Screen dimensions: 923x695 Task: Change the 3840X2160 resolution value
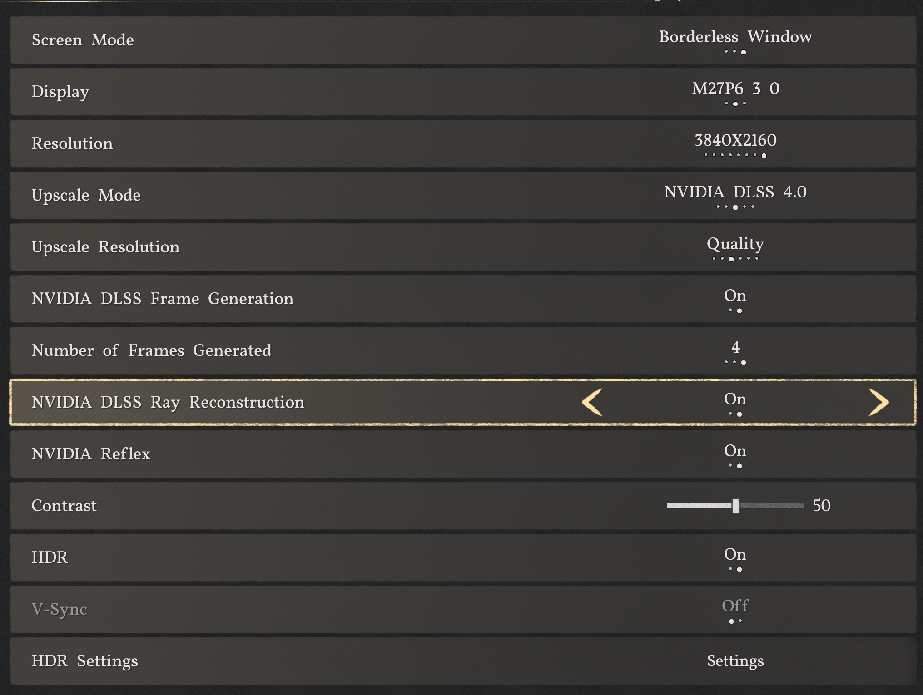coord(735,140)
